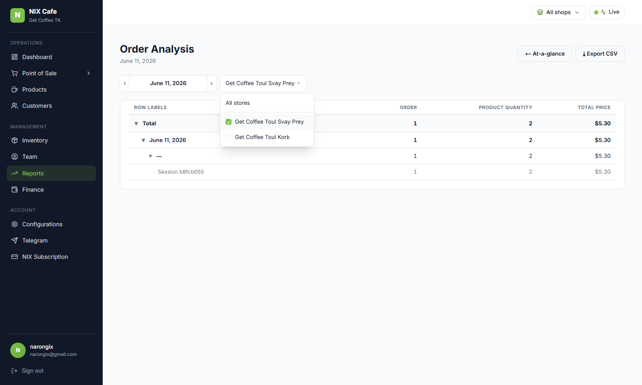Click the back arrow on At-a-glance
Screen dimensions: 642x385
[x=528, y=54]
